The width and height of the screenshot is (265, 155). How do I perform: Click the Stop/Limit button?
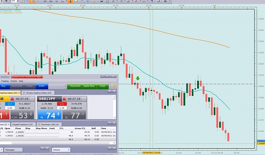click(x=17, y=86)
